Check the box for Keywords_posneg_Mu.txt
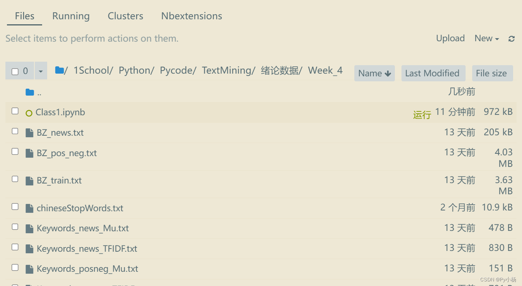This screenshot has width=522, height=286. click(x=15, y=267)
